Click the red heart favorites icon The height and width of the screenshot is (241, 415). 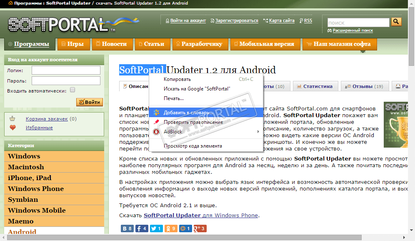tap(12, 128)
